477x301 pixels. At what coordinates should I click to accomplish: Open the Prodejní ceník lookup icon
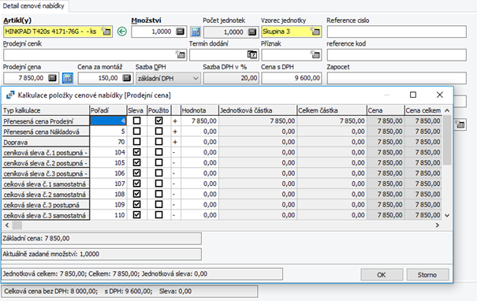(x=181, y=54)
